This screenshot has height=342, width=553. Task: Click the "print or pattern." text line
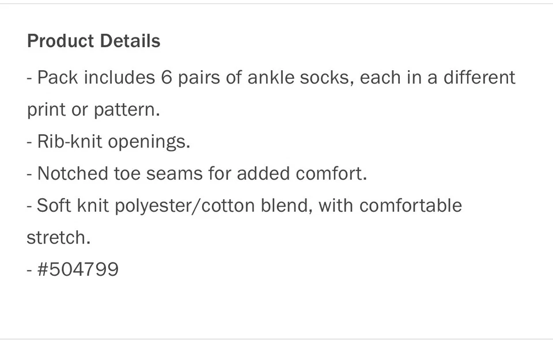point(93,110)
